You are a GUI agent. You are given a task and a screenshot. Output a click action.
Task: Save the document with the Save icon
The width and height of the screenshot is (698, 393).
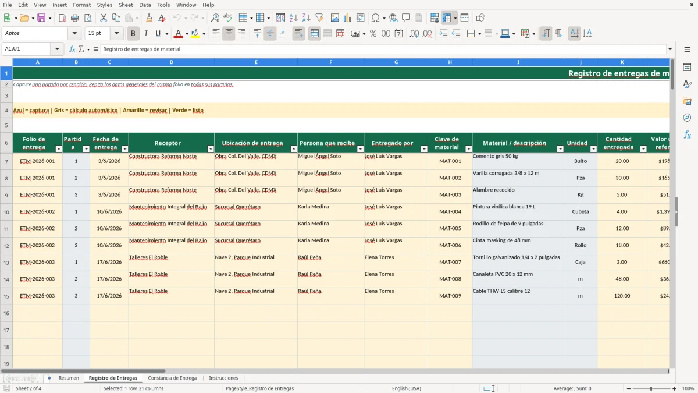point(41,18)
